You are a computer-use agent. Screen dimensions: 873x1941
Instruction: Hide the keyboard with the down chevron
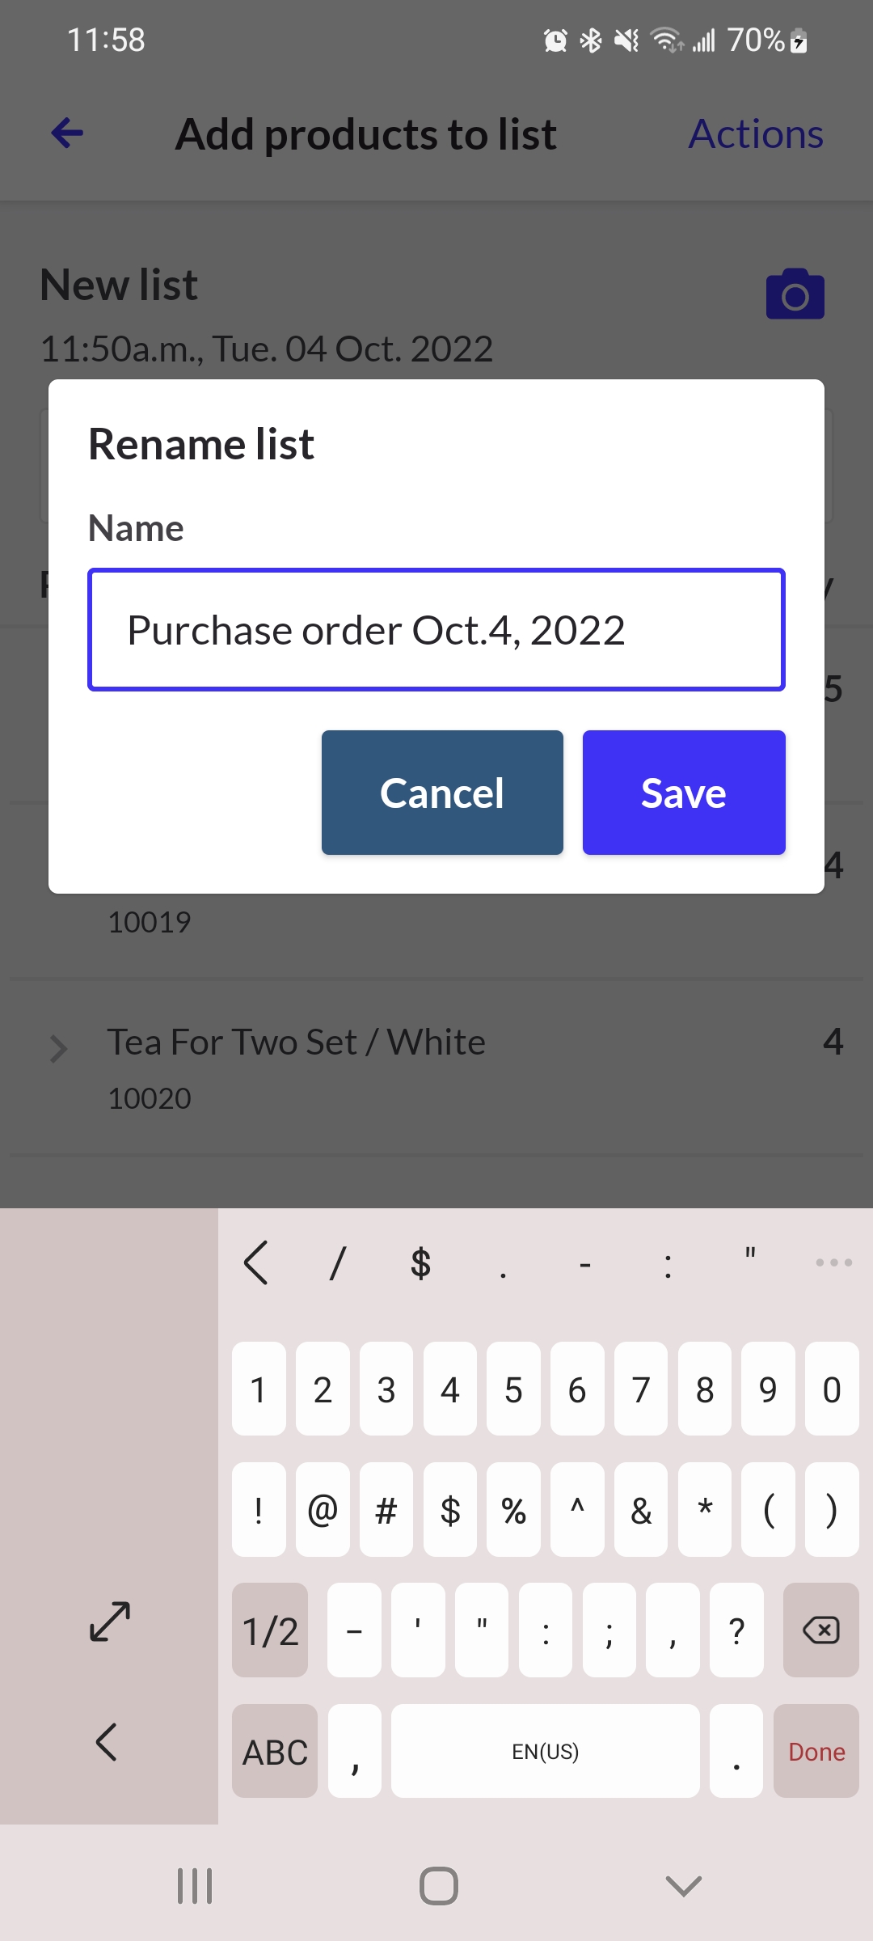[x=683, y=1886]
